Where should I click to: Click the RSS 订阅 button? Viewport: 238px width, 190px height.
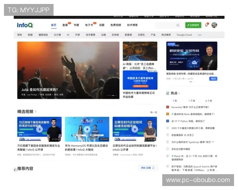click(148, 168)
